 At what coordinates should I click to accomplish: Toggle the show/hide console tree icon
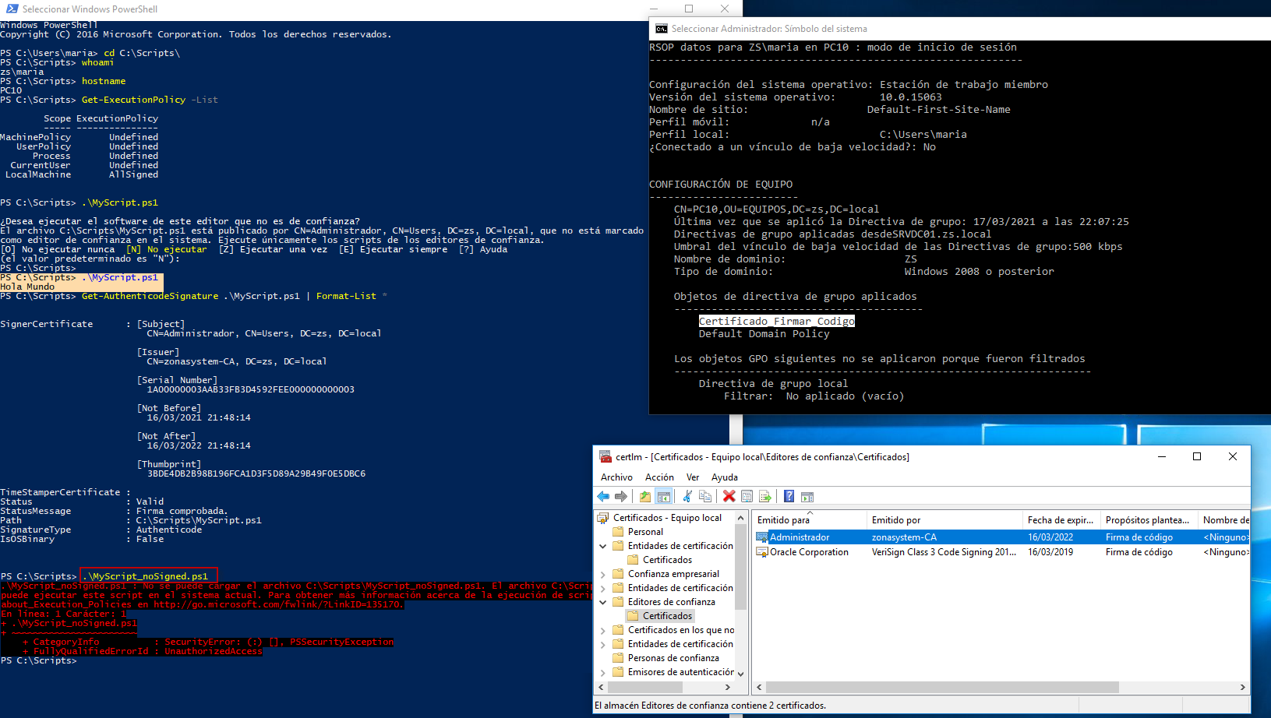pyautogui.click(x=664, y=496)
